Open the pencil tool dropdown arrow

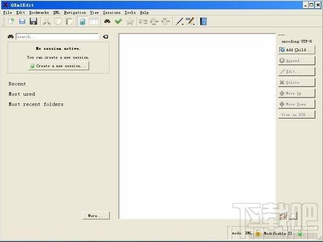pos(183,24)
